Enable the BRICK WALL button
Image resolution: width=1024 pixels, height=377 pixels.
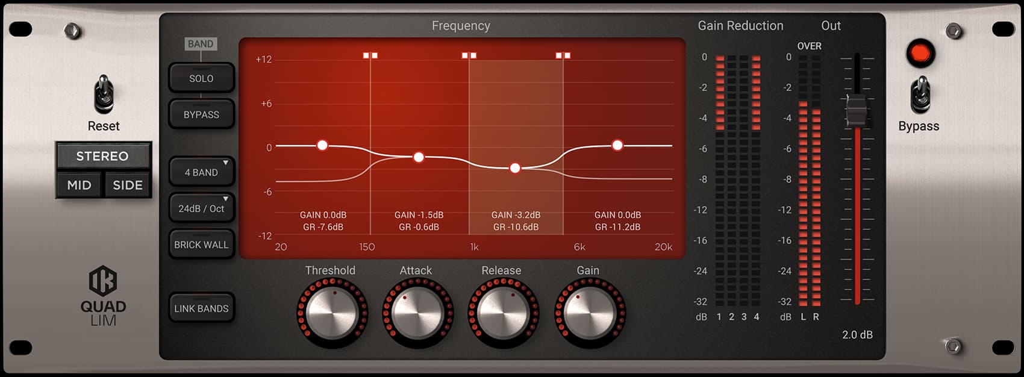coord(201,245)
